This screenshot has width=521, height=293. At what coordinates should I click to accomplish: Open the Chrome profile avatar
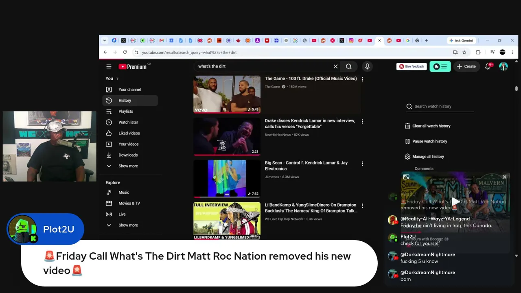502,52
